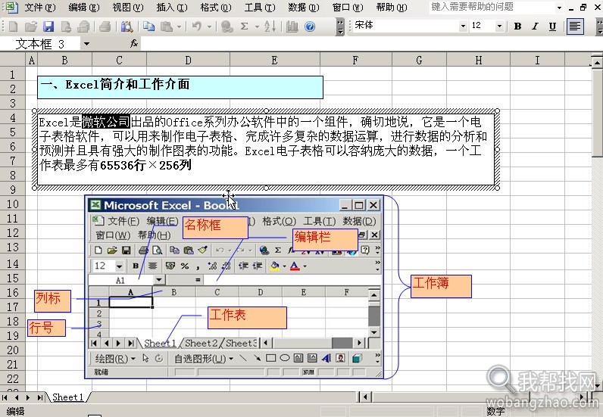Undo the last action with the Undo arrow
The height and width of the screenshot is (417, 603).
point(197,26)
